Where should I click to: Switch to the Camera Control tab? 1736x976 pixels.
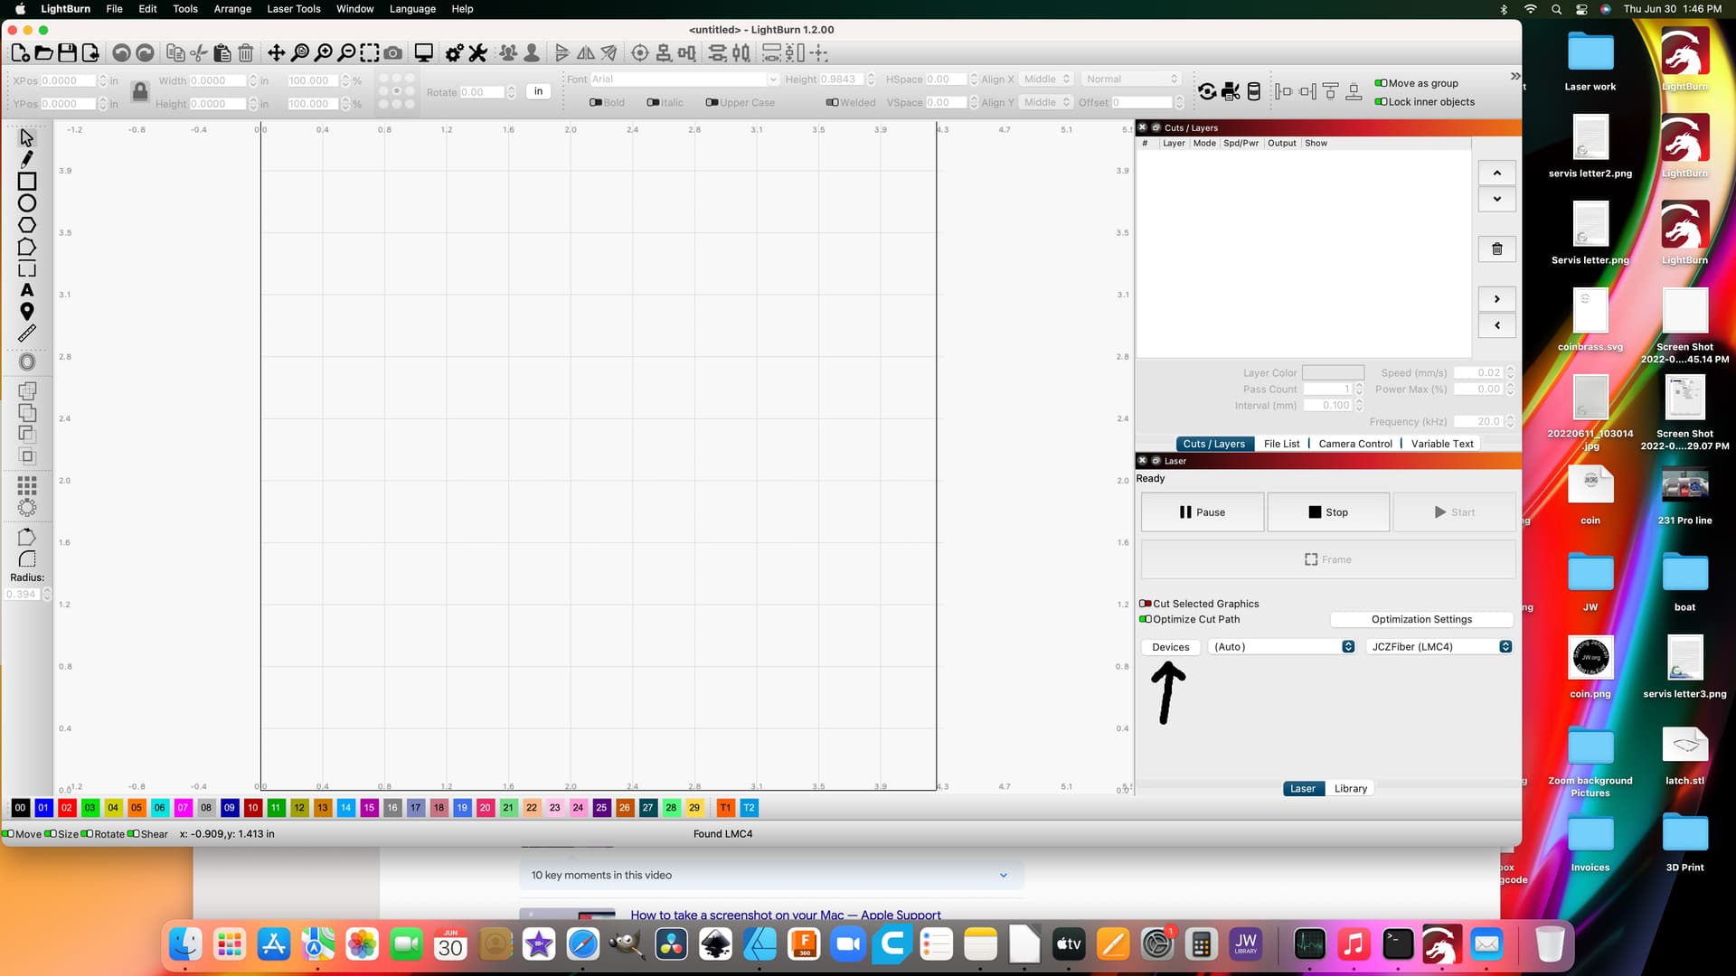pos(1354,444)
